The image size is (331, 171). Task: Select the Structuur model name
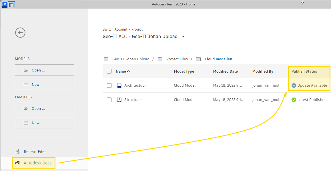(133, 100)
